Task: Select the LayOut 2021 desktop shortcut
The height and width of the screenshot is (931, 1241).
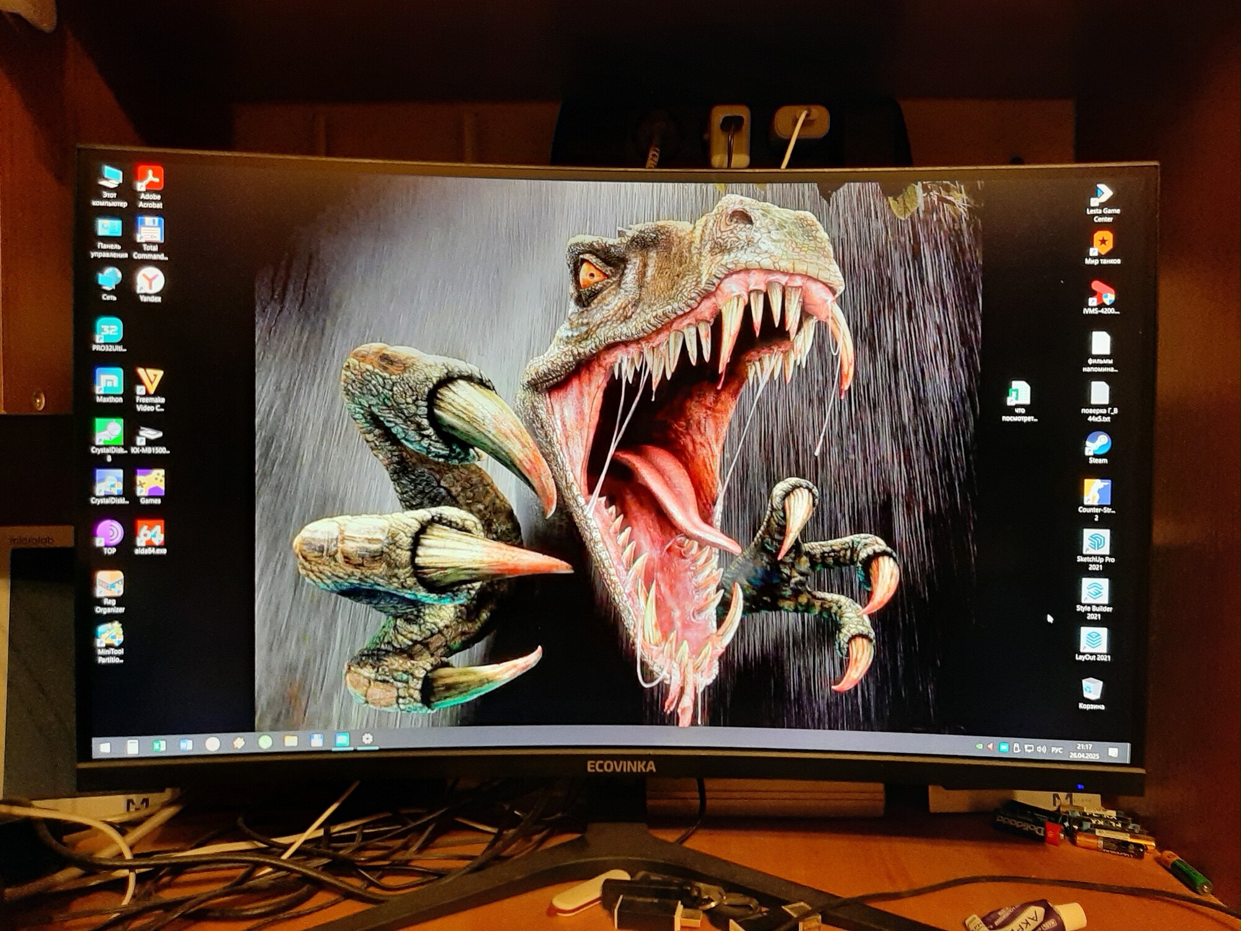Action: [1093, 644]
